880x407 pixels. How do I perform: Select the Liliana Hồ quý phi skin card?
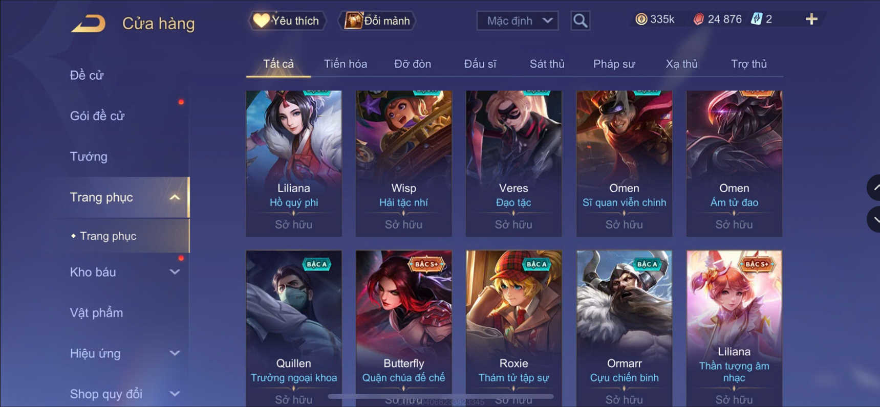coord(294,164)
